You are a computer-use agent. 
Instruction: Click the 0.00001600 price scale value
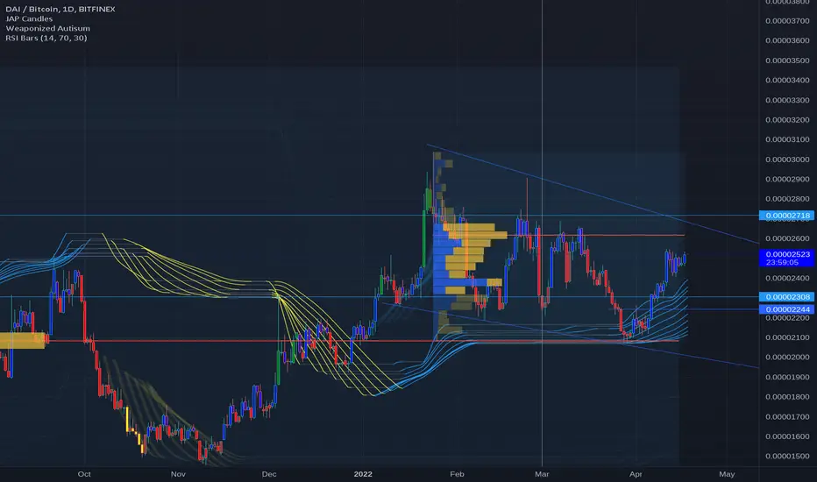pos(787,436)
